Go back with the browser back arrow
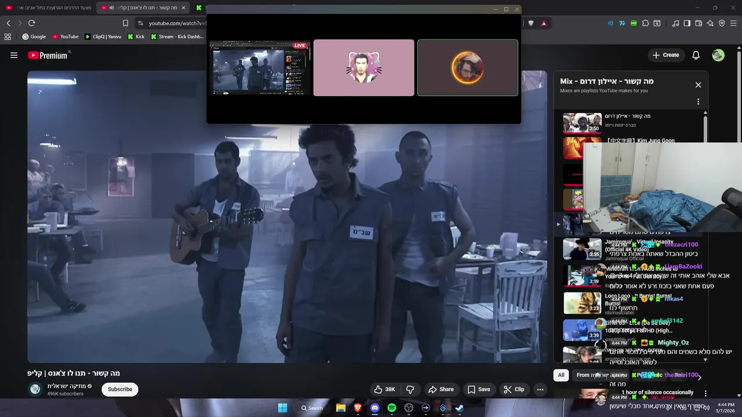This screenshot has height=417, width=742. pyautogui.click(x=8, y=23)
